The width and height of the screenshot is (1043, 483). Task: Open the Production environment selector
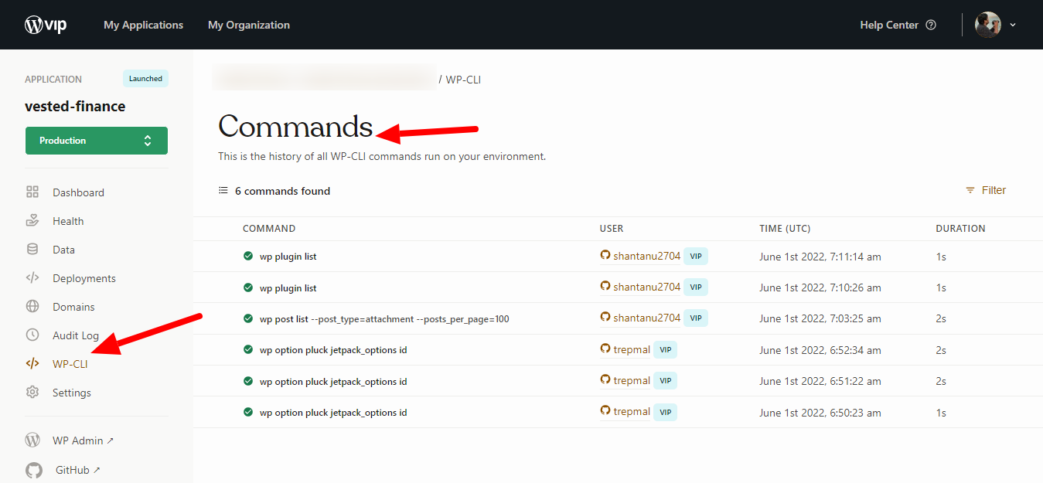click(97, 141)
